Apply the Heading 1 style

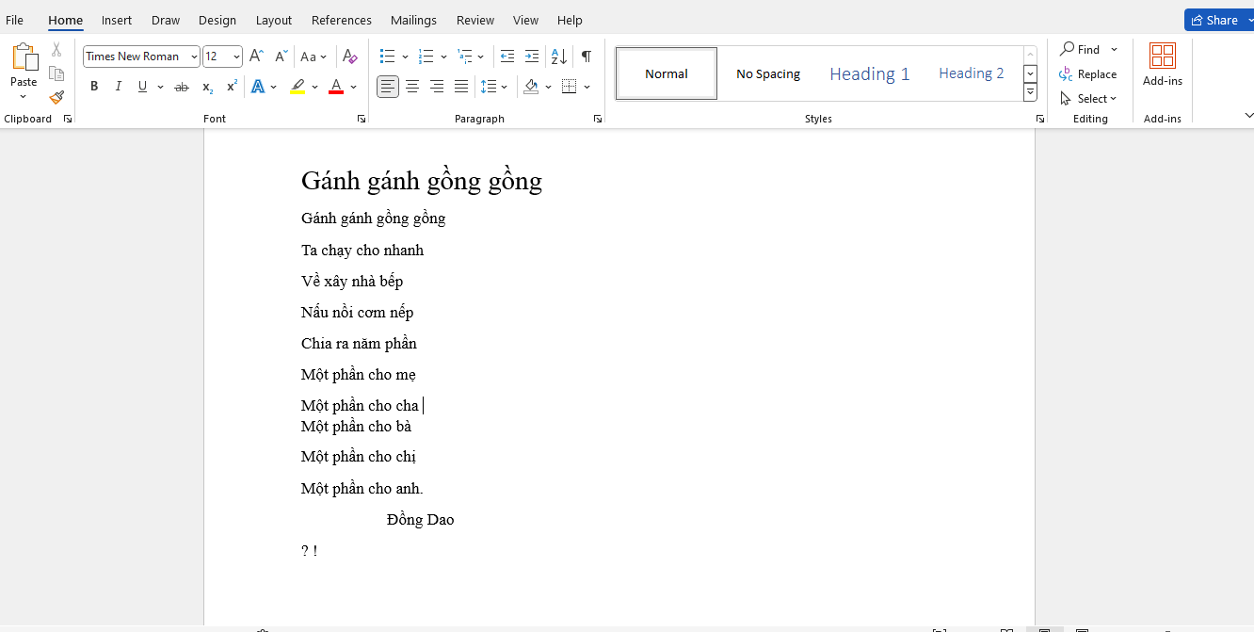pyautogui.click(x=869, y=73)
